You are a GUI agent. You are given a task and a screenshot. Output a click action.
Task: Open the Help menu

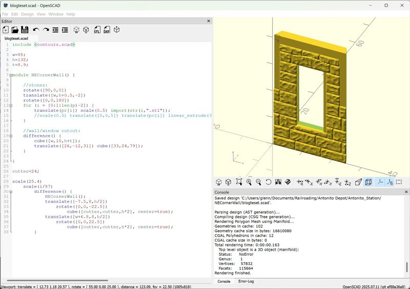[x=71, y=14]
